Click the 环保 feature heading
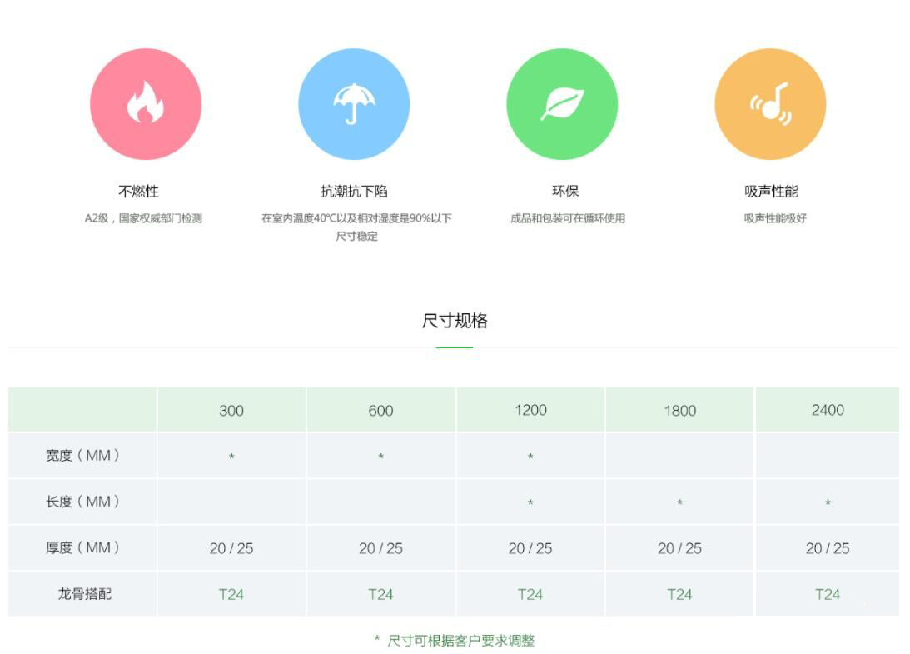 (565, 192)
